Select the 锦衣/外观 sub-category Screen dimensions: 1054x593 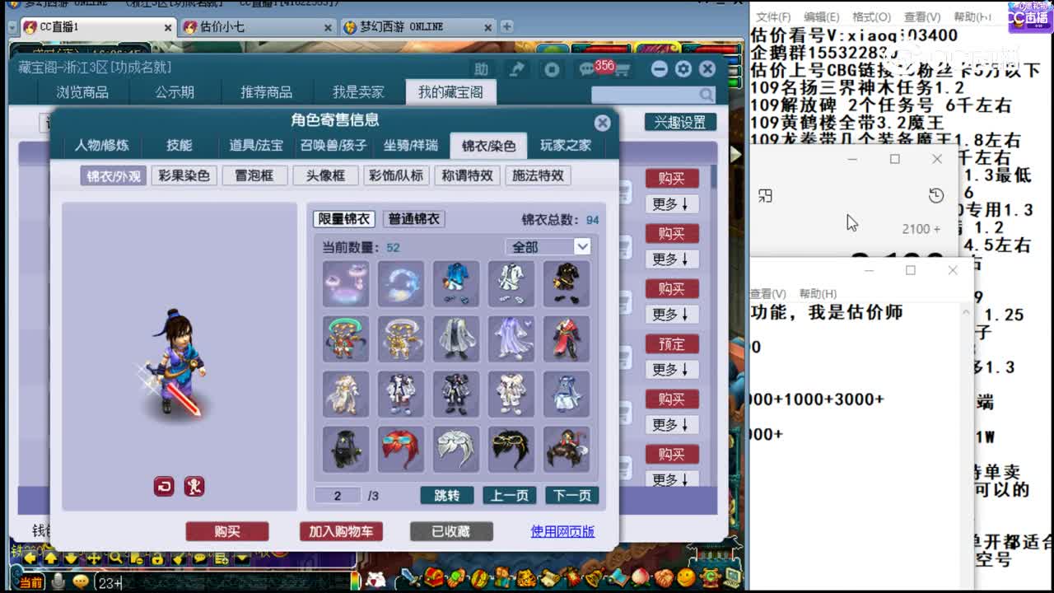(114, 175)
